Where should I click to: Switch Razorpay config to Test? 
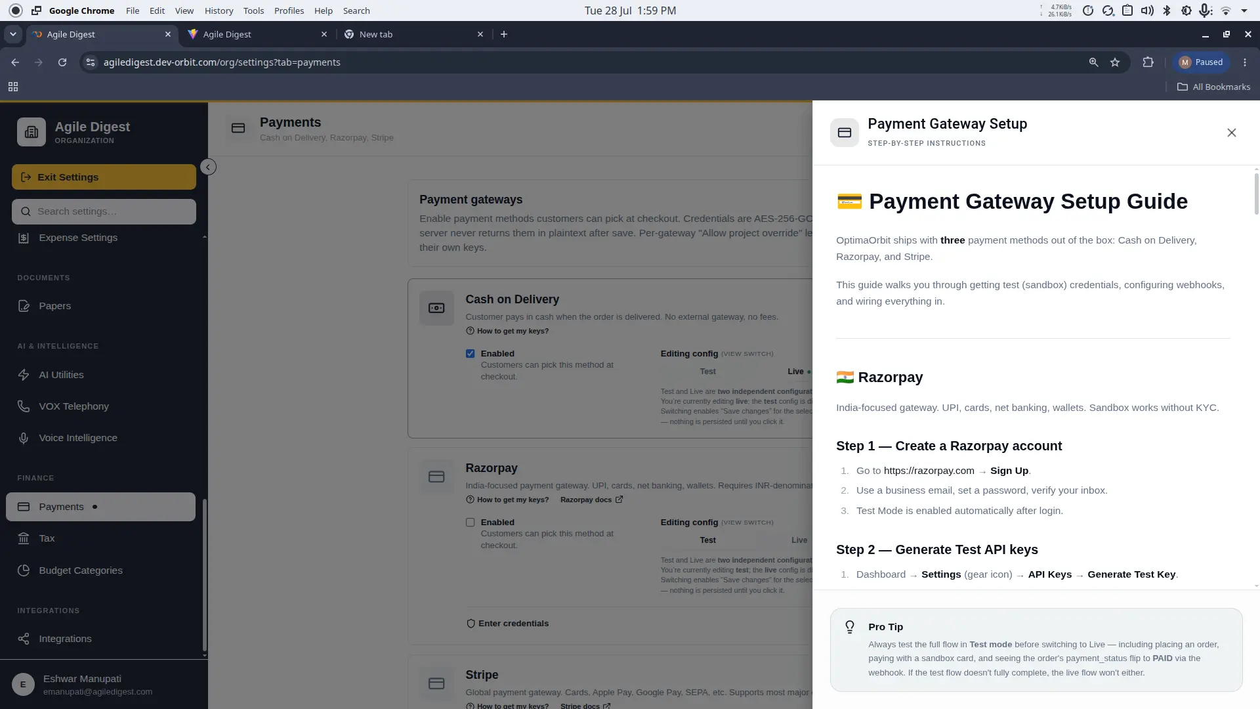pyautogui.click(x=707, y=540)
